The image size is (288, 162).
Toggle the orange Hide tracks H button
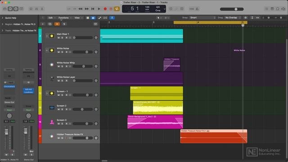coord(57,24)
